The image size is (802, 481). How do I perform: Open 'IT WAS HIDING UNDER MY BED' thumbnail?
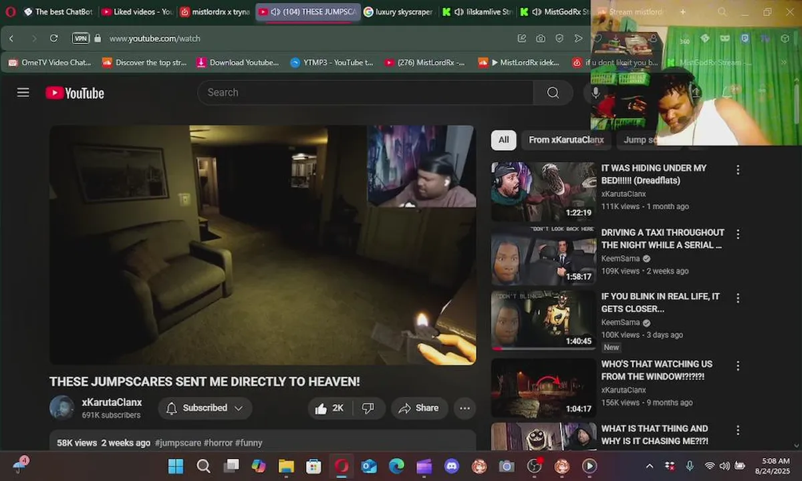tap(543, 192)
